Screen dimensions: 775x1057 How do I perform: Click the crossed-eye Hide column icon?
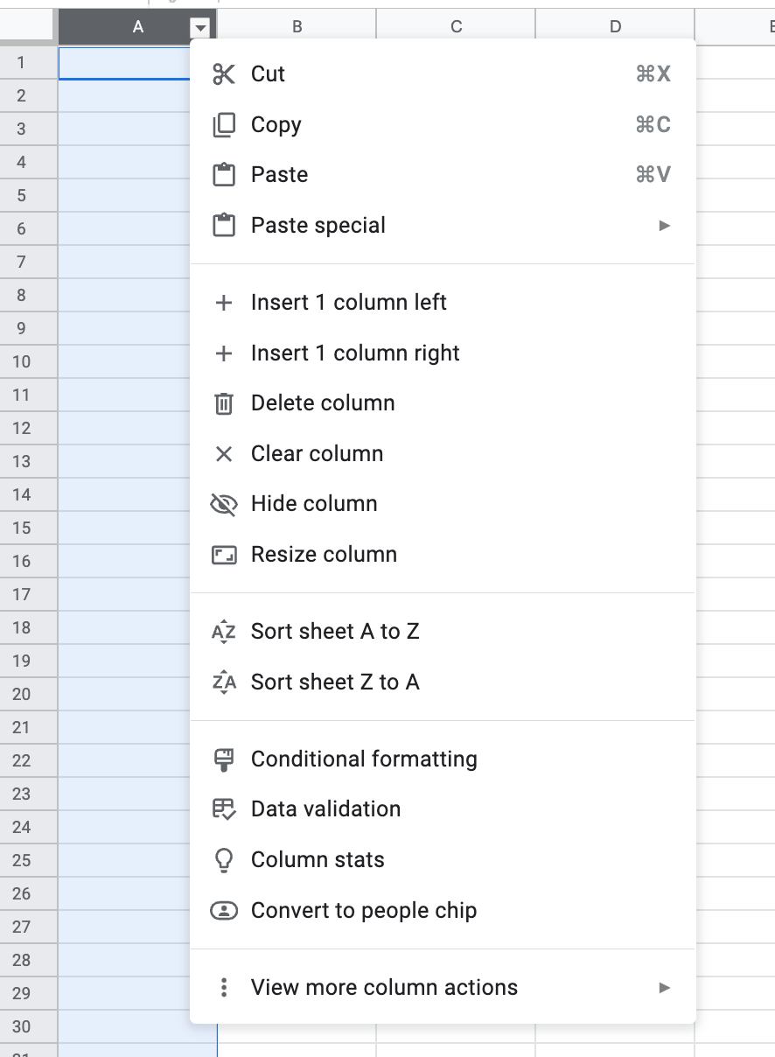pos(224,504)
